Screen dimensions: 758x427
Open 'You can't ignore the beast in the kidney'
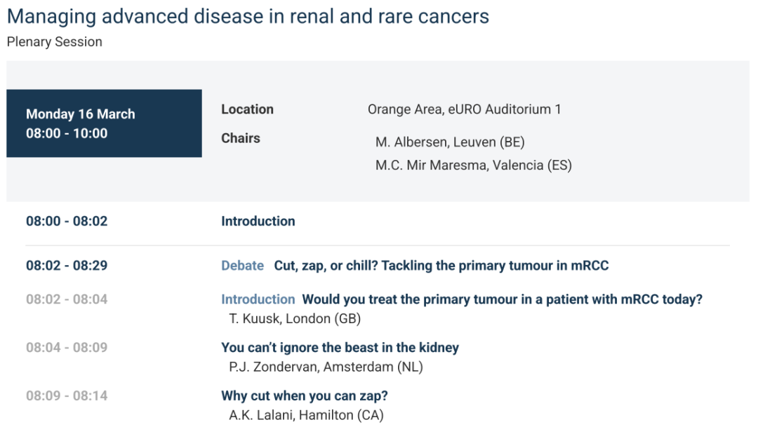tap(340, 348)
